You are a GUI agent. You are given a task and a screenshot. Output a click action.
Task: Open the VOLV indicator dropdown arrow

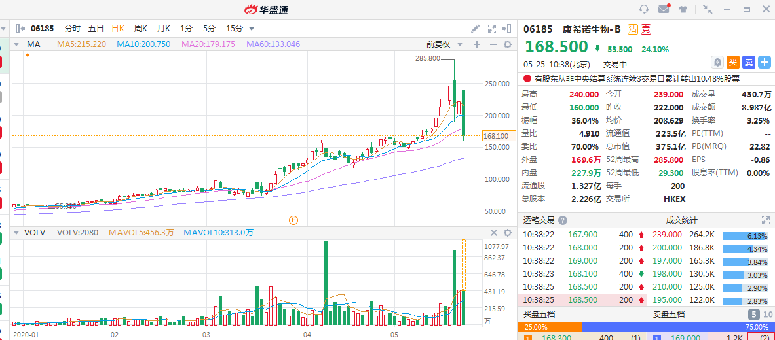tap(16, 232)
